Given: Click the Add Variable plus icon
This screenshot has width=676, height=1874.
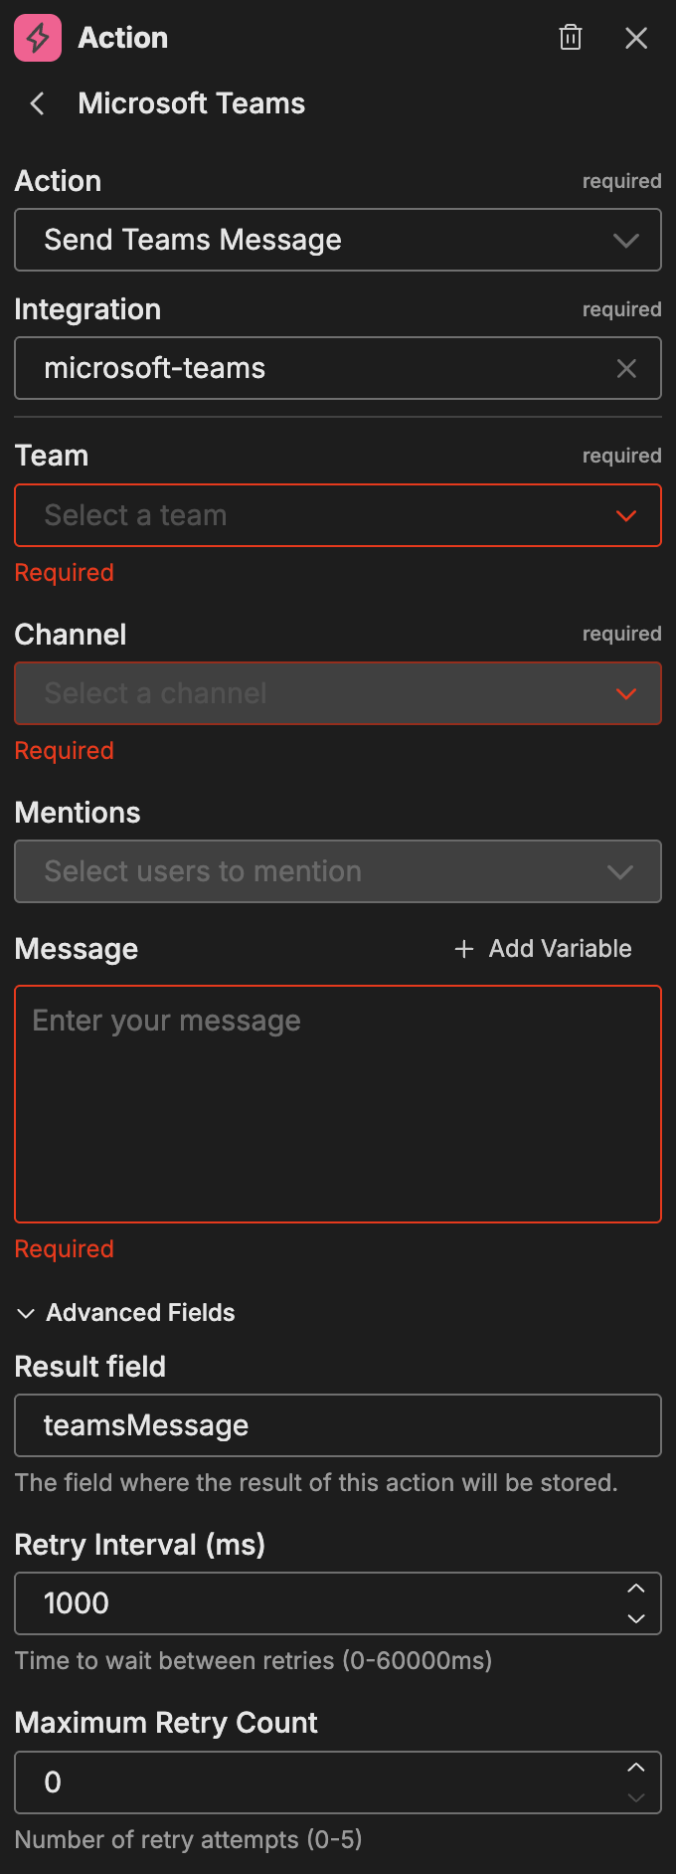Looking at the screenshot, I should pyautogui.click(x=463, y=949).
